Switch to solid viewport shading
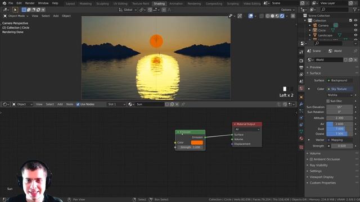 (272, 16)
